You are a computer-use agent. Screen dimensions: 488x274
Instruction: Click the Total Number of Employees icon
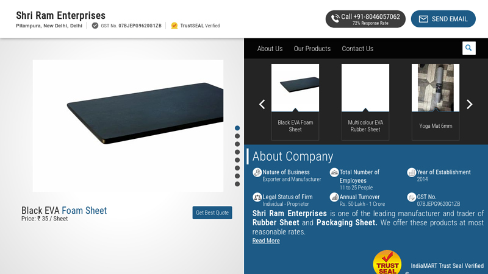pos(334,172)
